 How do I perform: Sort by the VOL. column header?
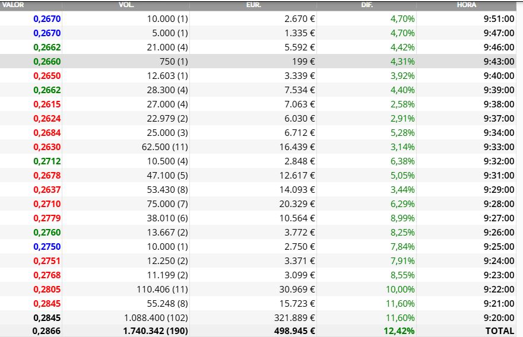(126, 5)
